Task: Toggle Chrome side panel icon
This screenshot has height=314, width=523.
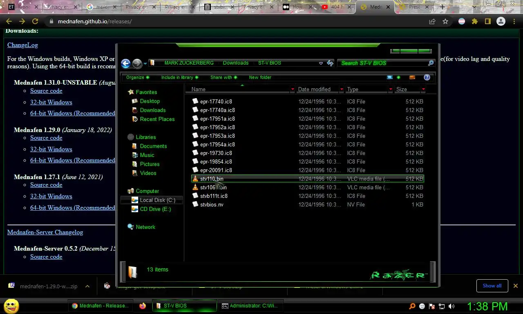Action: (488, 21)
